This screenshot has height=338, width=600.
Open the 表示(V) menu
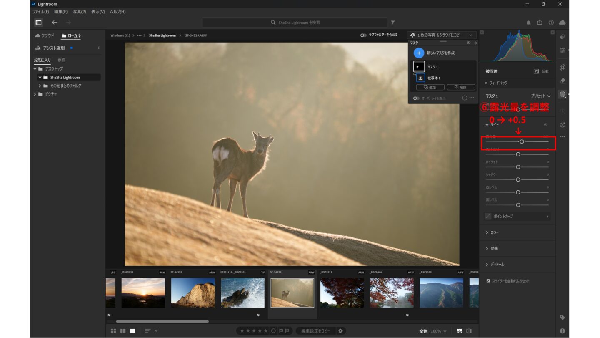click(x=98, y=12)
